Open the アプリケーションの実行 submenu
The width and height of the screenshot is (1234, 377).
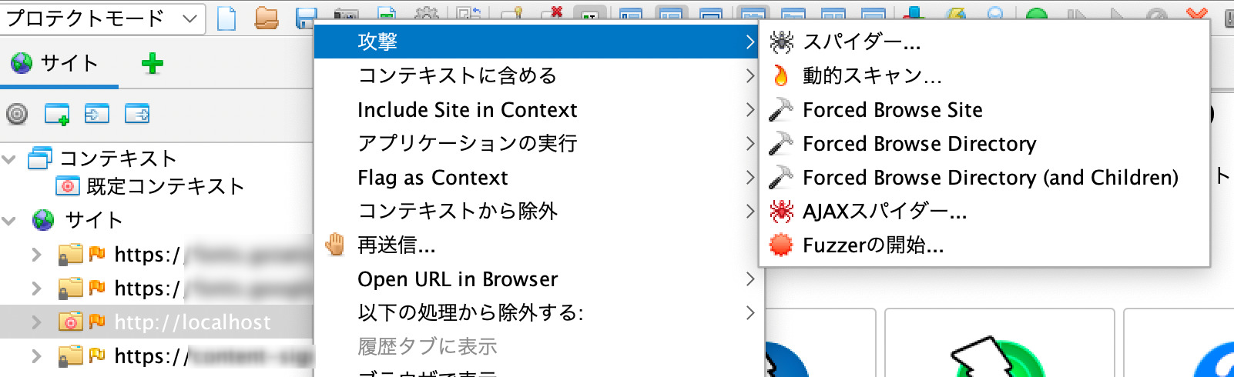[538, 143]
